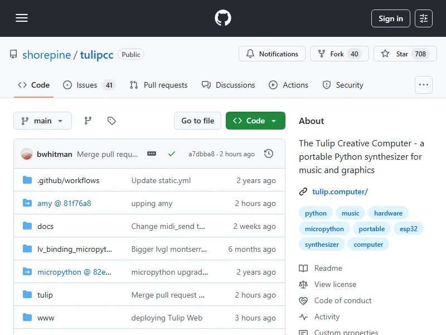View commit history clock icon
Screen dimensions: 446x335
269,154
